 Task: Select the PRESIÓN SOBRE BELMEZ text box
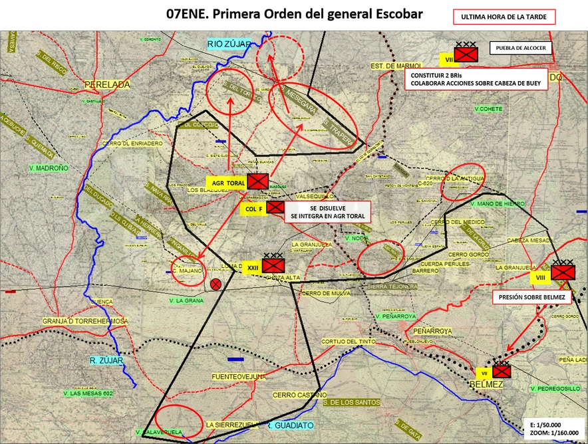pyautogui.click(x=531, y=296)
